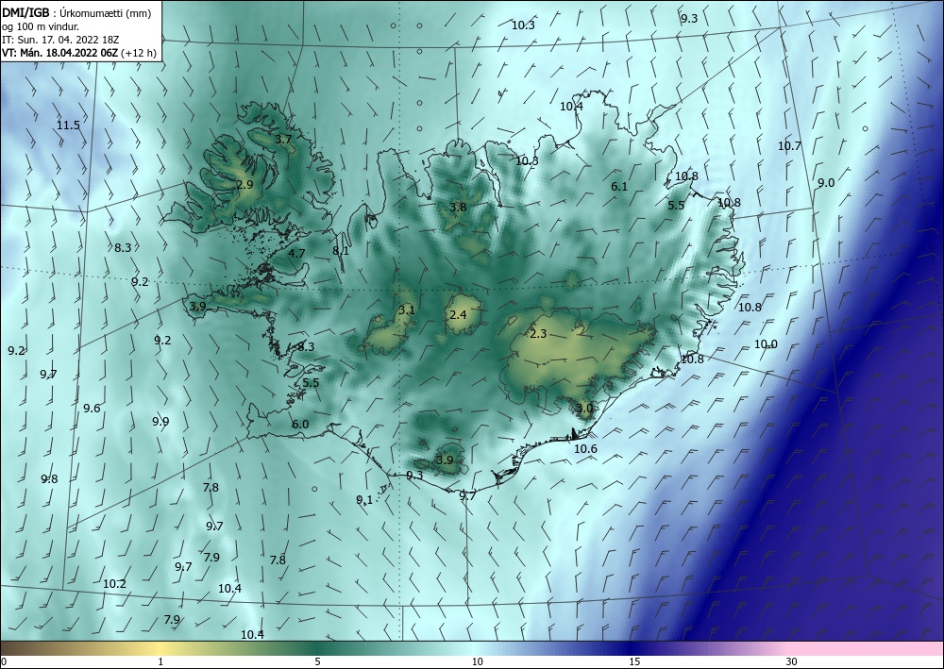Click the 6.1 value in northeast Iceland
Screen dimensions: 944x669
[619, 187]
